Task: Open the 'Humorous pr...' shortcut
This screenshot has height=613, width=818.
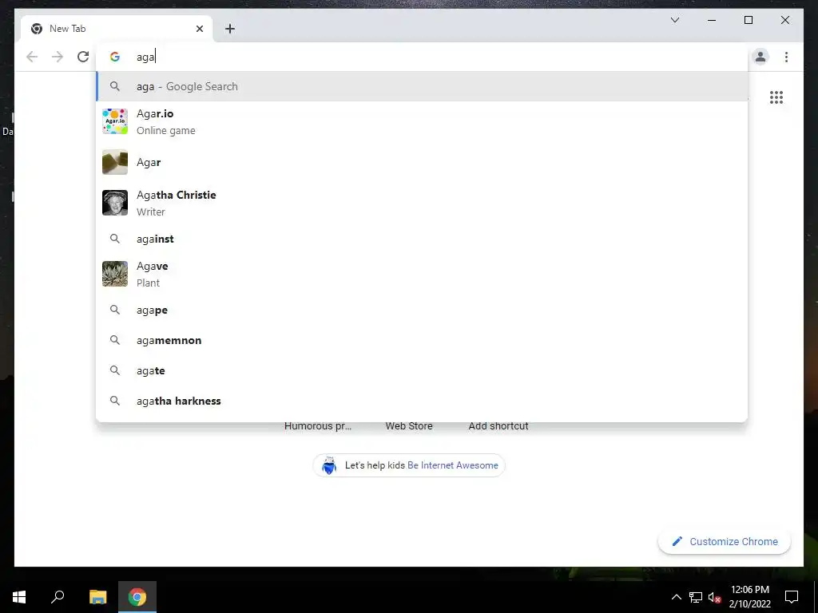Action: pyautogui.click(x=318, y=426)
